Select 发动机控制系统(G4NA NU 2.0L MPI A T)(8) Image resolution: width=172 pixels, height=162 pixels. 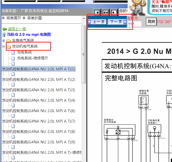pos(38,132)
